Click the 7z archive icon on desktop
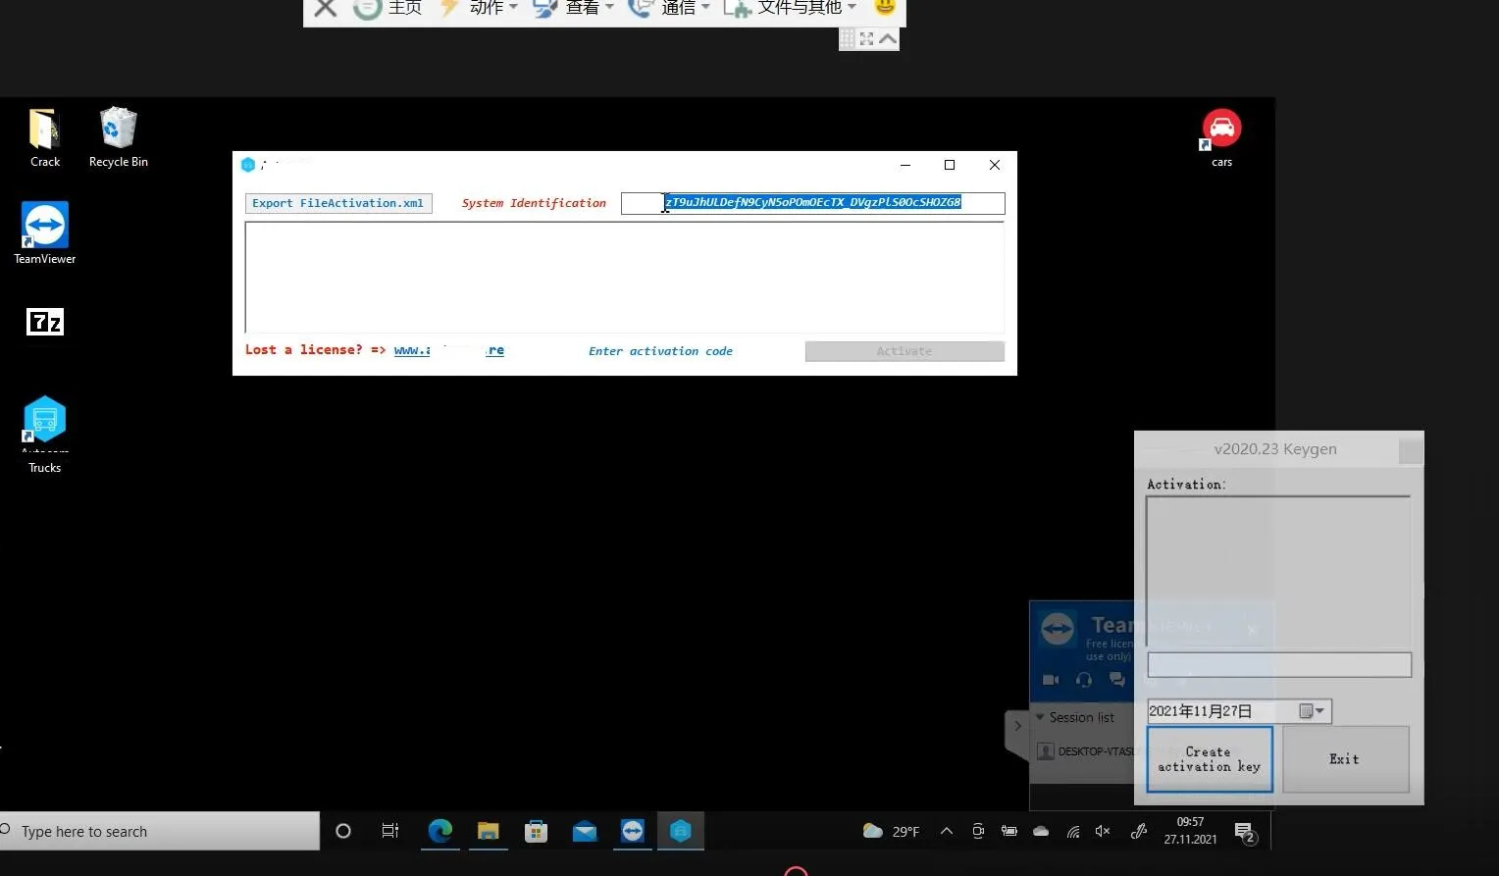 pyautogui.click(x=44, y=322)
